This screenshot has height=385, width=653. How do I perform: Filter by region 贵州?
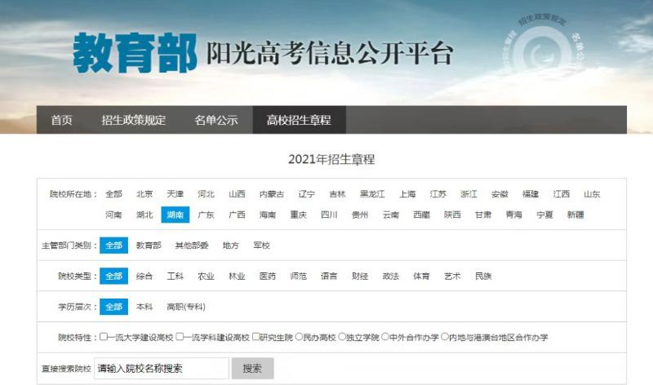[x=360, y=215]
